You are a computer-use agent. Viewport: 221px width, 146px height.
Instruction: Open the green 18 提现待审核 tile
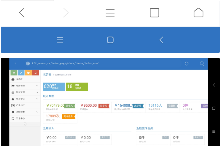pos(77,87)
